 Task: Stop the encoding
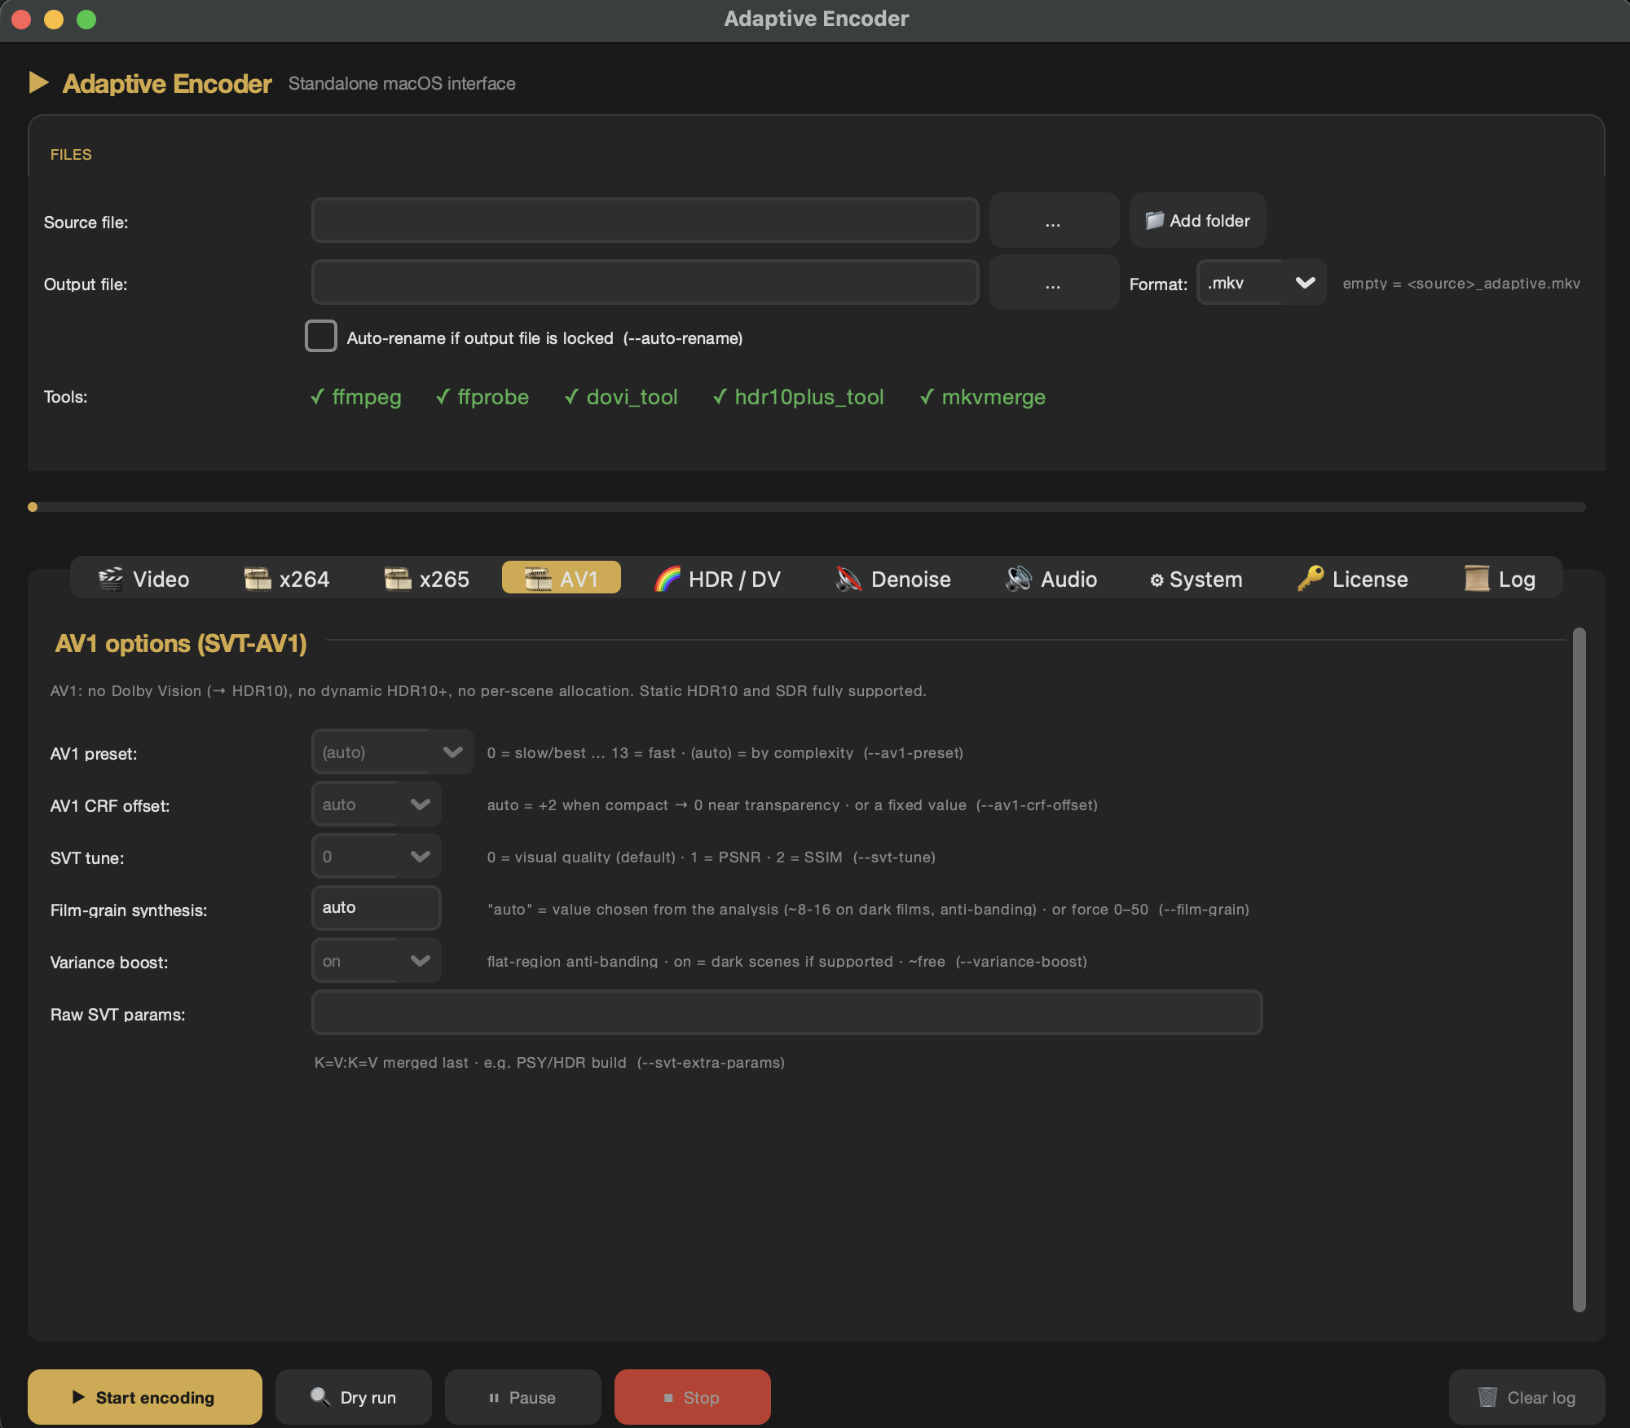[x=693, y=1397]
